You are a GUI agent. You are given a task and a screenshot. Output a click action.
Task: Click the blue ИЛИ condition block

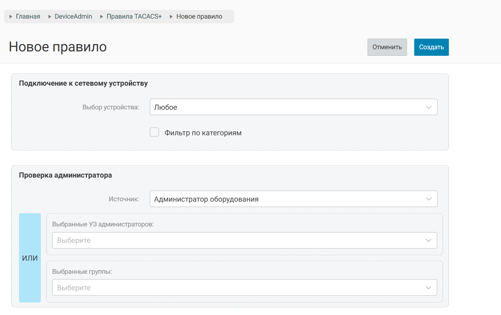(30, 258)
